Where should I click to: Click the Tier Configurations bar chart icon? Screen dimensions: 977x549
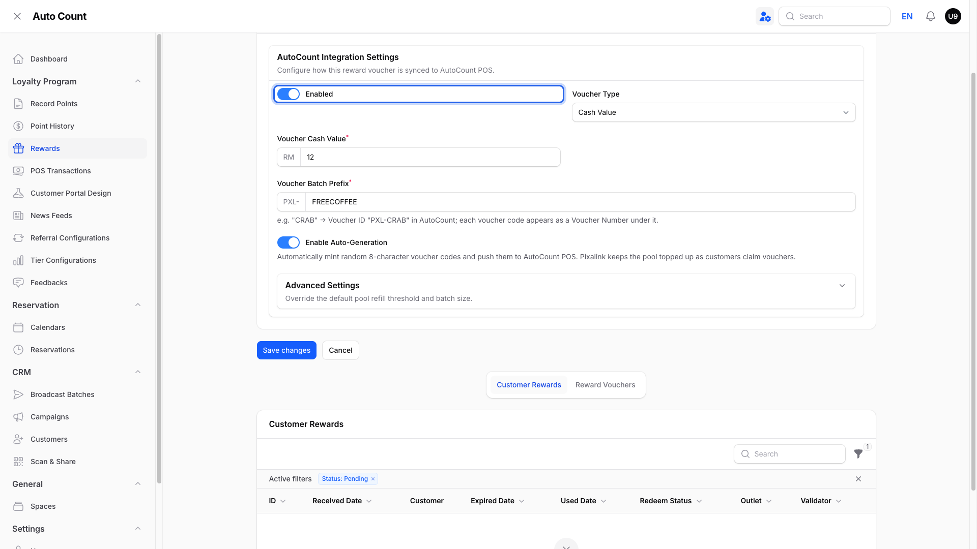click(18, 260)
